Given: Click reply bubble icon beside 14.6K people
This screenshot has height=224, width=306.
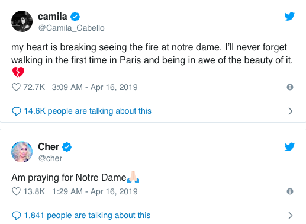Looking at the screenshot, I should [17, 111].
